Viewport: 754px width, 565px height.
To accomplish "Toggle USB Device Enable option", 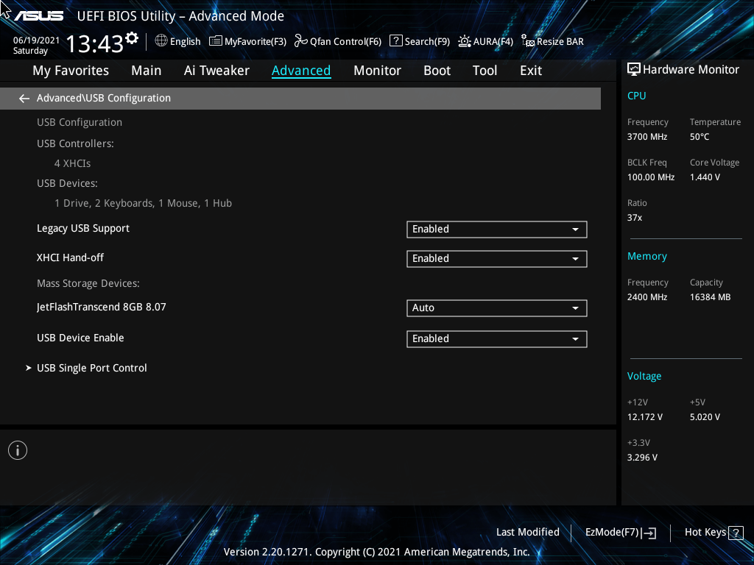I will (496, 338).
